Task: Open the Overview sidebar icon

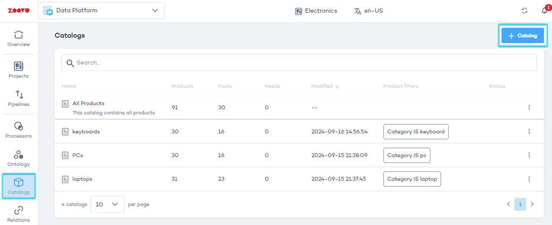Action: point(19,38)
